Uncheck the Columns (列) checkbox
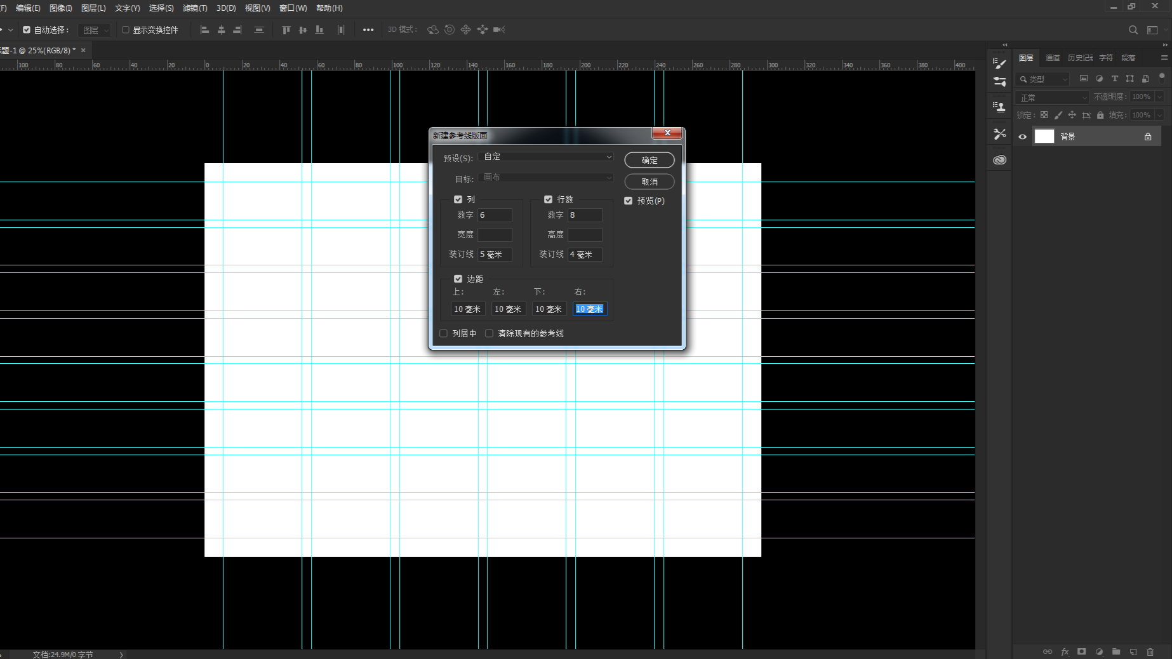 458,199
